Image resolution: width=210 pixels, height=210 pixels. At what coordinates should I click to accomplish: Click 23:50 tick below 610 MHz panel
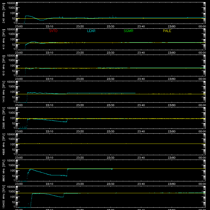172,79
